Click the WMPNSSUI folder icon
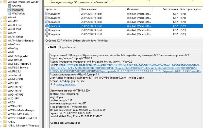The image size is (203, 128). coord(5,71)
